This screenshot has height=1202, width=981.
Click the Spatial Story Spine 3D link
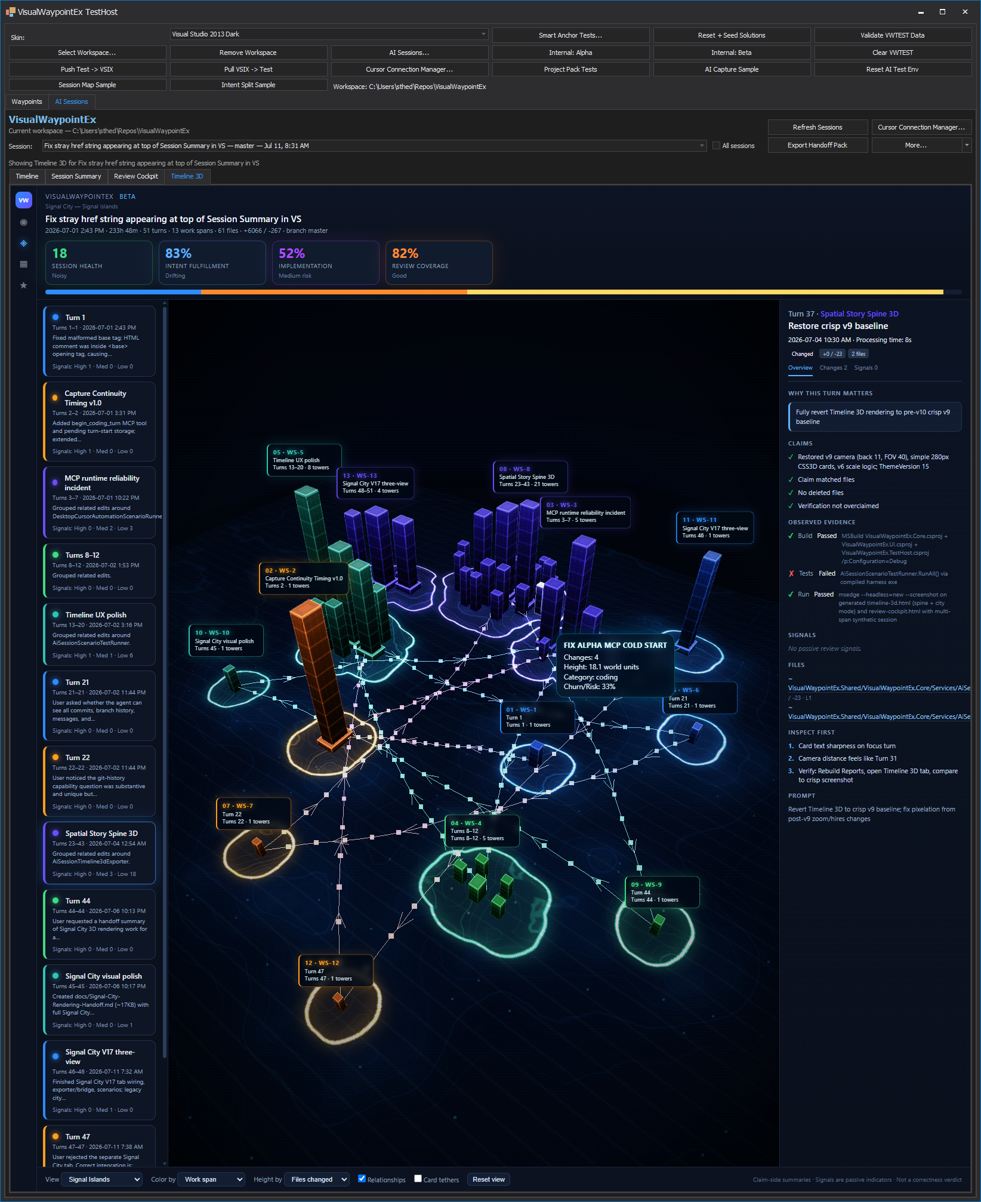(859, 313)
